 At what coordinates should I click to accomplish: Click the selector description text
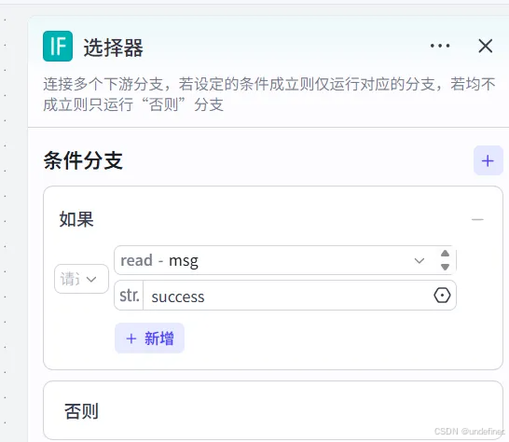click(269, 94)
